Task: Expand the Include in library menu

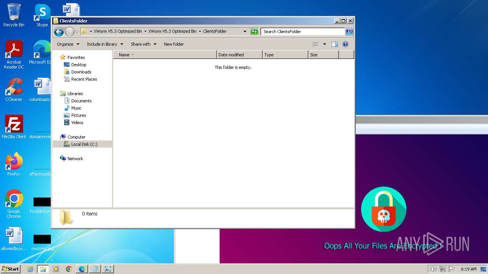Action: pos(105,44)
